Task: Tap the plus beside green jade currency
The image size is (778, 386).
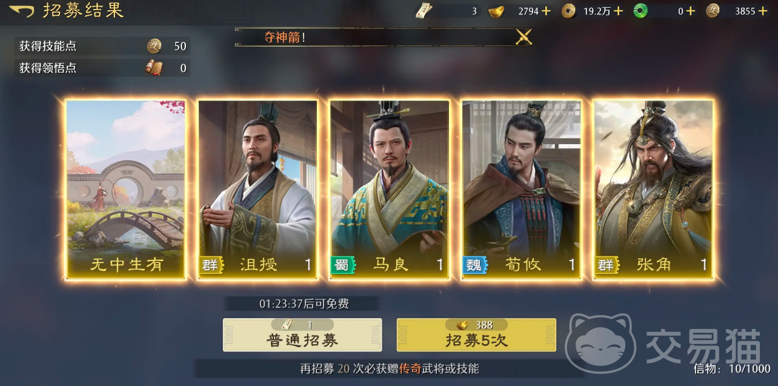Action: 690,11
